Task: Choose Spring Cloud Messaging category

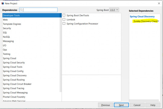Action: (31, 92)
